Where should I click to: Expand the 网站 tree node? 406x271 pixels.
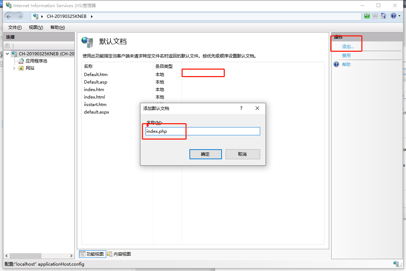tap(14, 68)
